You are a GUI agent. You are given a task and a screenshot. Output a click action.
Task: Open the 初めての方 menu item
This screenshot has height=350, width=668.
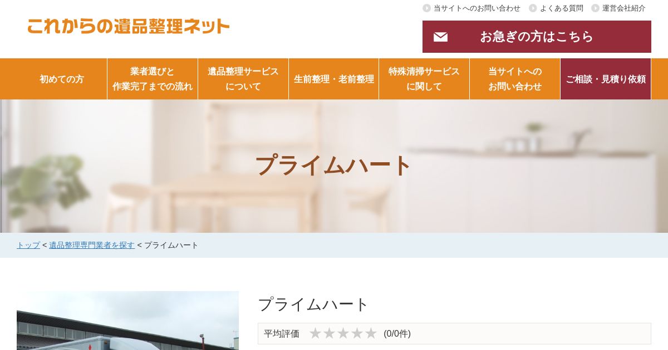pyautogui.click(x=62, y=79)
